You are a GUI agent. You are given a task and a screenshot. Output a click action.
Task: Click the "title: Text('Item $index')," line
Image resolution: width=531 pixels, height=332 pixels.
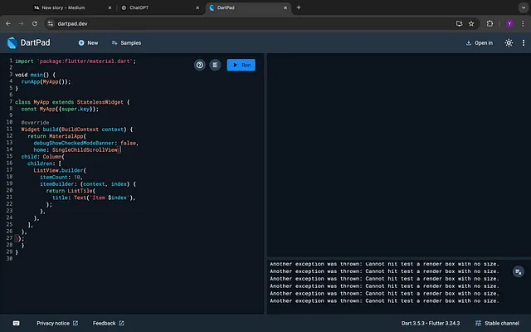[x=94, y=198]
